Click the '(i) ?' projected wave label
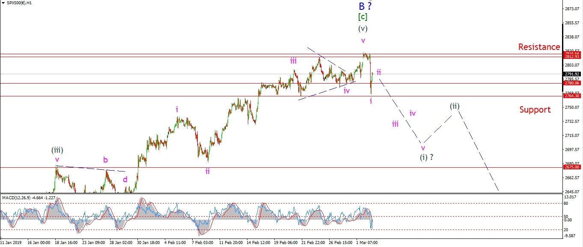This screenshot has width=583, height=247. coord(426,157)
